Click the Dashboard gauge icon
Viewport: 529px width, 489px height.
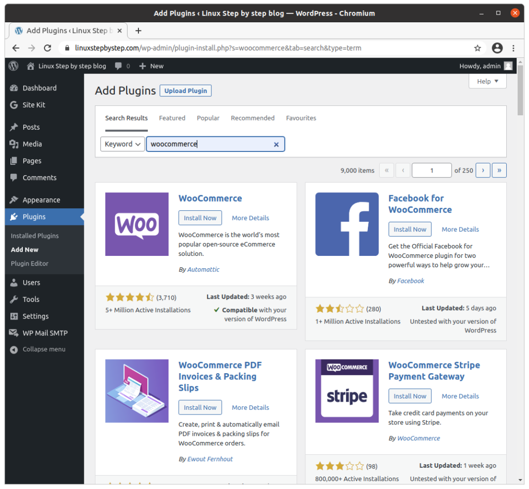[14, 88]
